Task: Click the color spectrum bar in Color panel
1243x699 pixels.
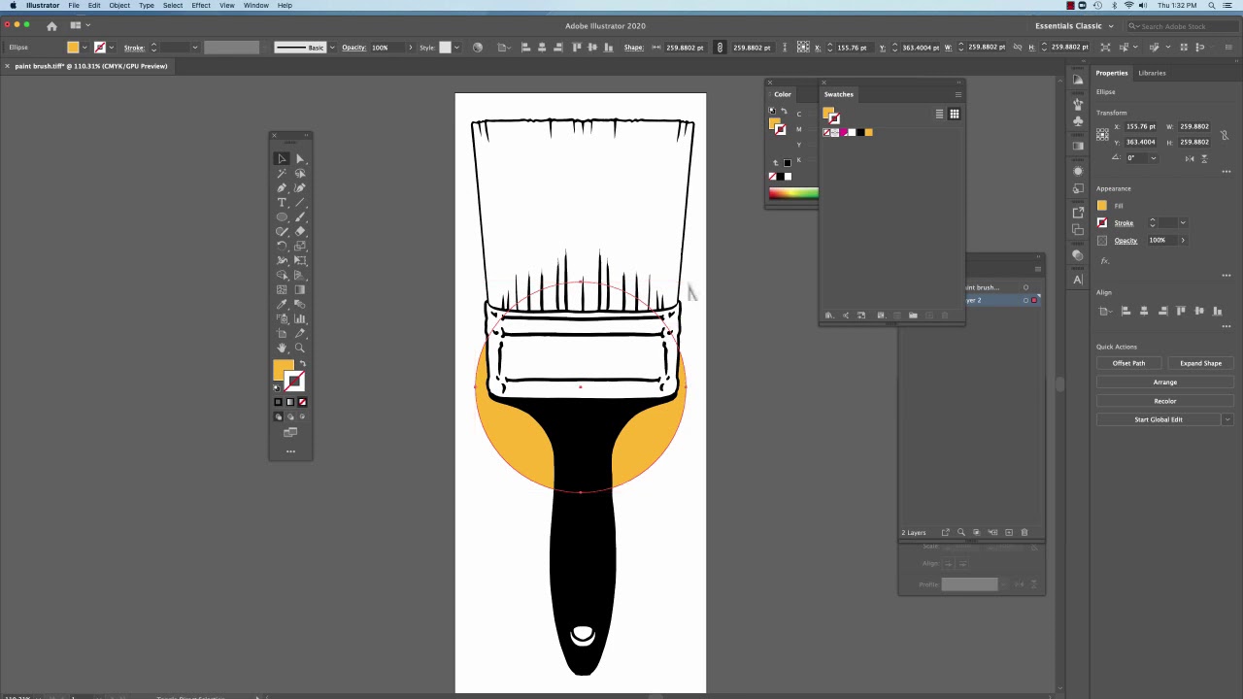Action: tap(793, 193)
